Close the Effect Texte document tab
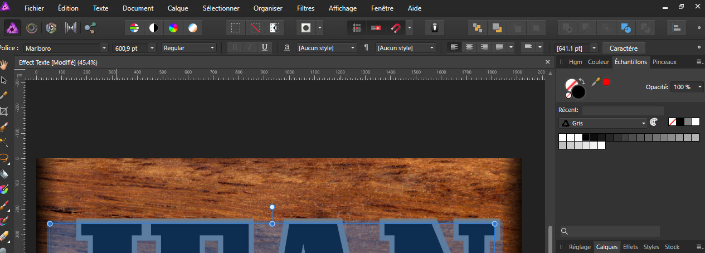This screenshot has width=705, height=253. coord(547,62)
